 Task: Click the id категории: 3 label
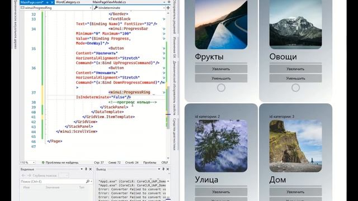pyautogui.click(x=282, y=117)
